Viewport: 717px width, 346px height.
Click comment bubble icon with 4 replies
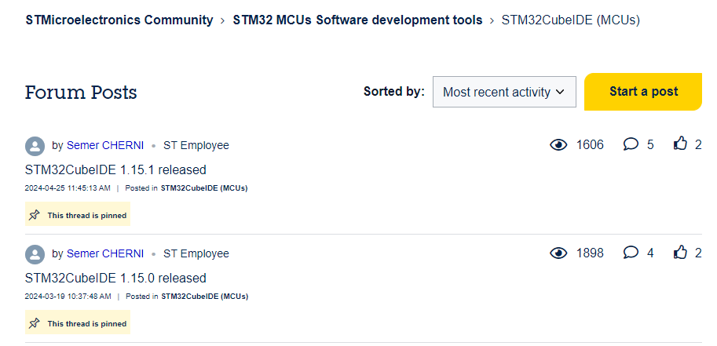point(631,253)
